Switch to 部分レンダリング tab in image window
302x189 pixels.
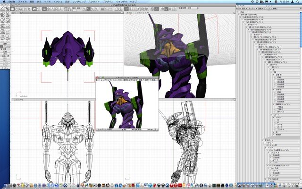[x=130, y=80]
